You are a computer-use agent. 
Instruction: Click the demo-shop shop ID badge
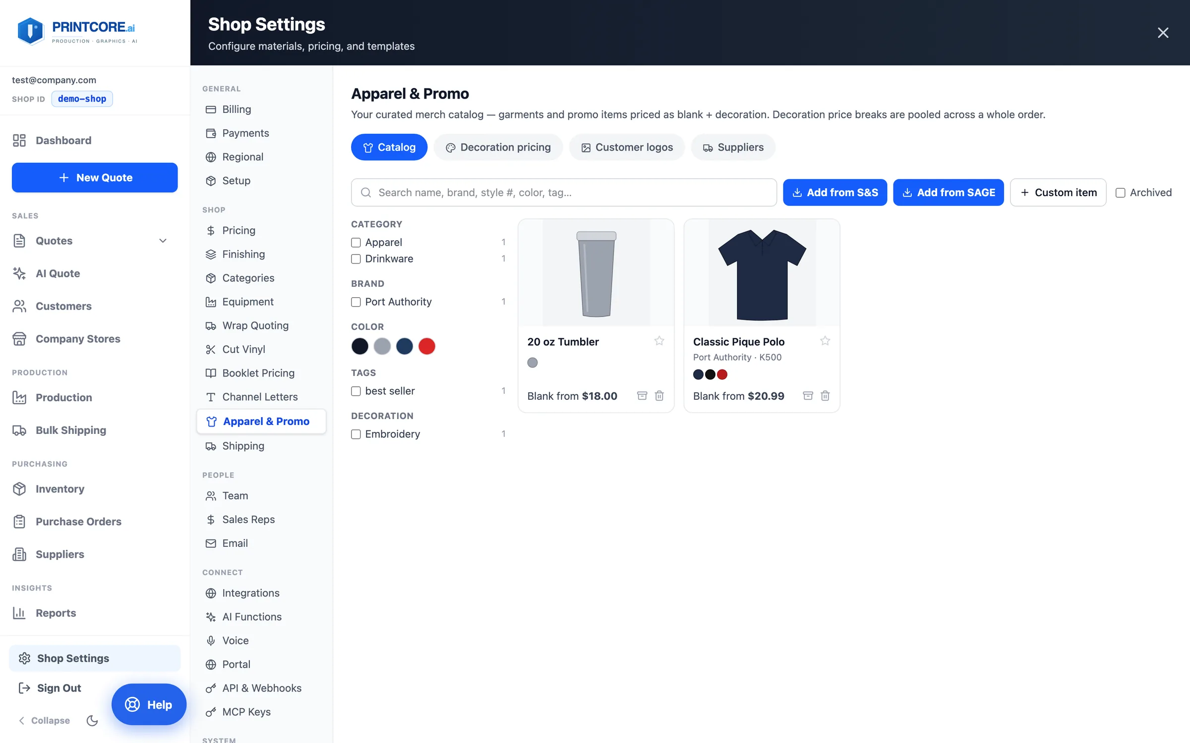82,99
